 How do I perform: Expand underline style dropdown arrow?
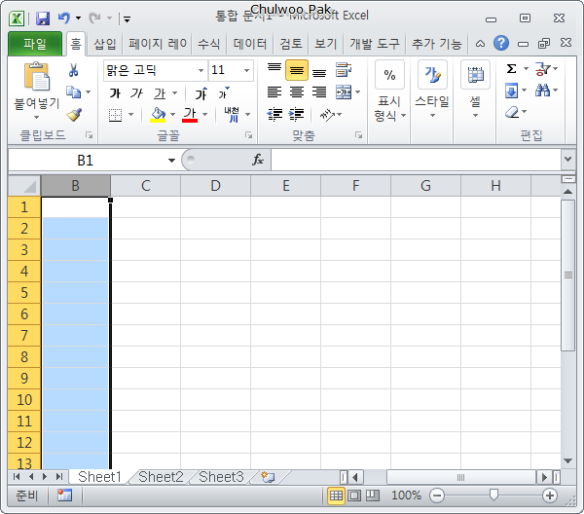tap(174, 93)
